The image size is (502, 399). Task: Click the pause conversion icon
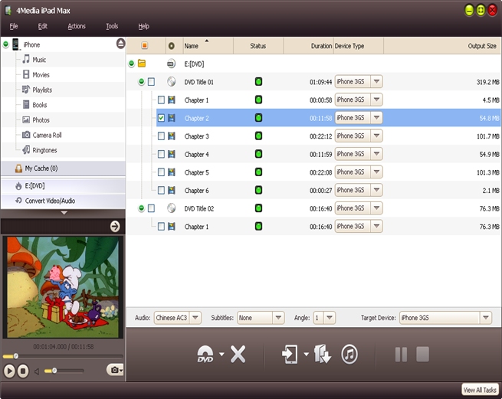click(401, 354)
